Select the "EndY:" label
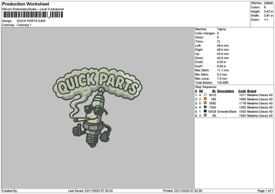Screen dimensions: 275x194 [199, 66]
